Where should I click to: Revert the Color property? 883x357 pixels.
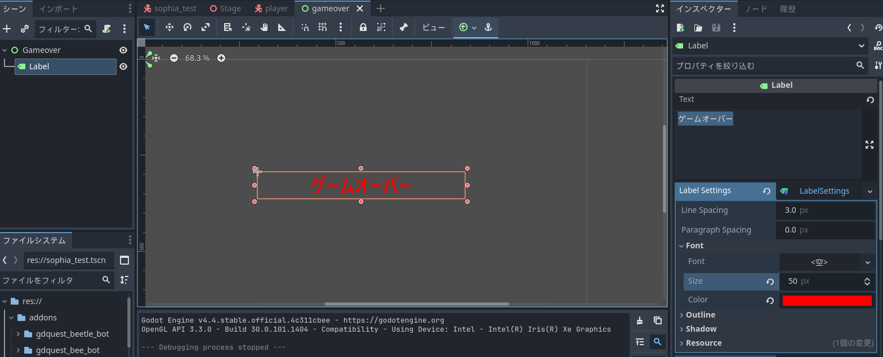(x=770, y=301)
